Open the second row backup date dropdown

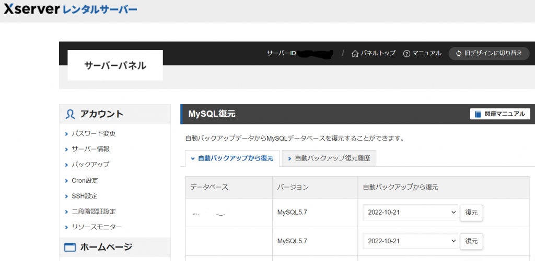(x=411, y=241)
